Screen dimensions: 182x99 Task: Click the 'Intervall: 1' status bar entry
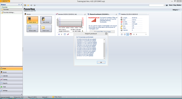pos(45,97)
